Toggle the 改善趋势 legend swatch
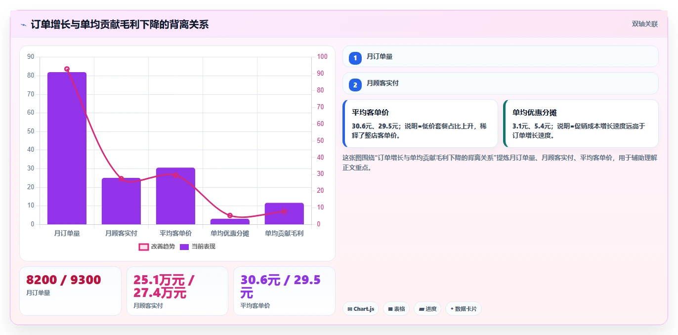Screen dimensions: 678x335 [144, 247]
